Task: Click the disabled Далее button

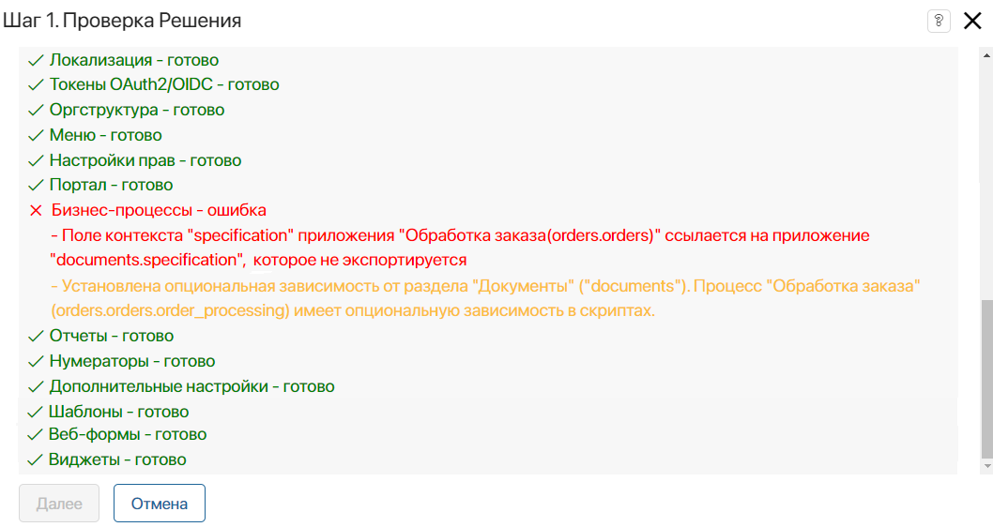Action: (59, 504)
